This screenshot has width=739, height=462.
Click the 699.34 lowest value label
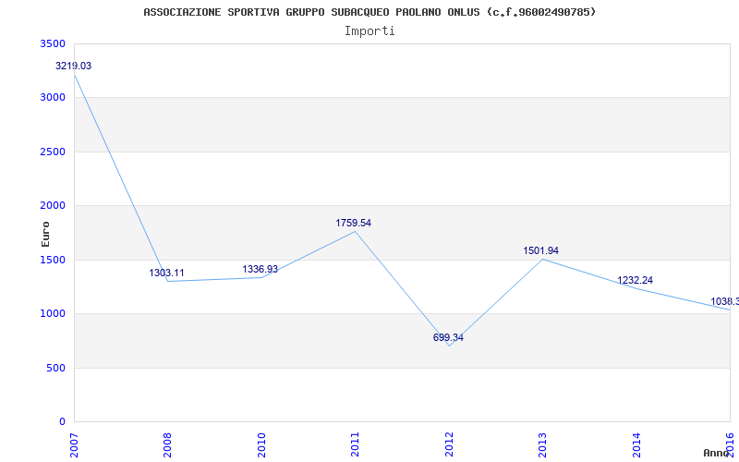click(x=448, y=337)
